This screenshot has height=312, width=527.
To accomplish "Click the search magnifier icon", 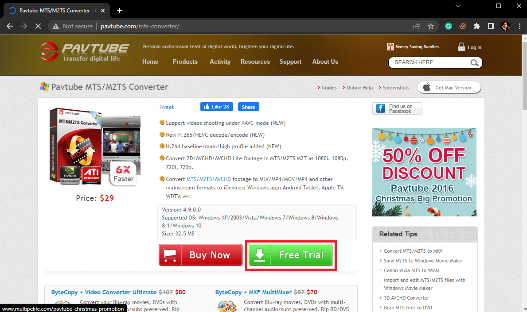I will coord(474,62).
